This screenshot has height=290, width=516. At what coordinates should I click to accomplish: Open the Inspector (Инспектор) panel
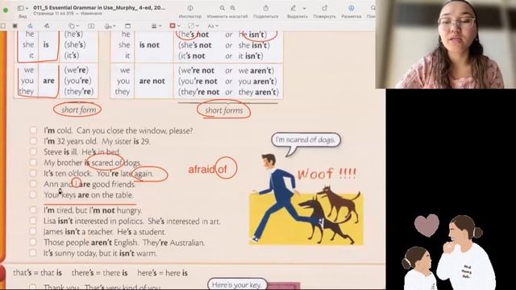190,8
